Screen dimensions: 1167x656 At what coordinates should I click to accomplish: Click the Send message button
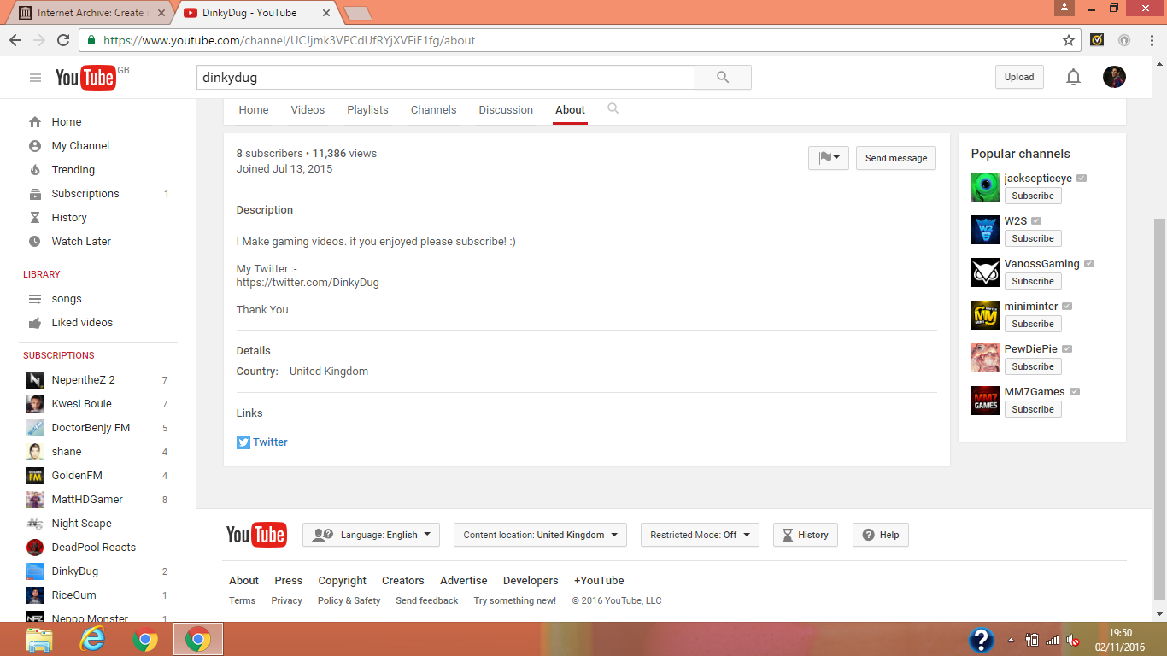(x=896, y=158)
